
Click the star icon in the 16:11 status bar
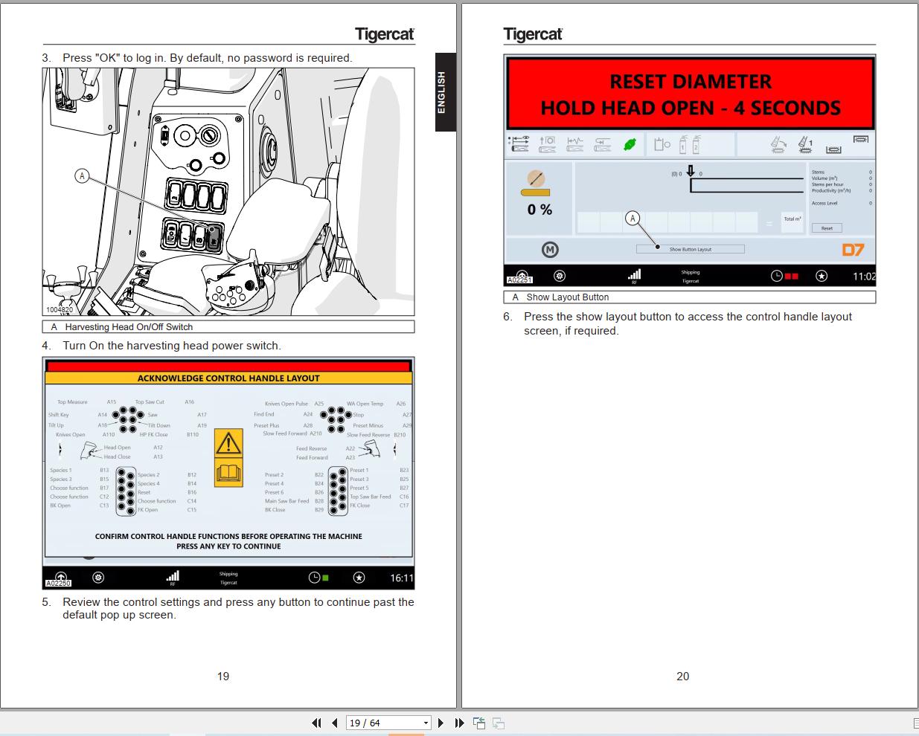pos(359,578)
